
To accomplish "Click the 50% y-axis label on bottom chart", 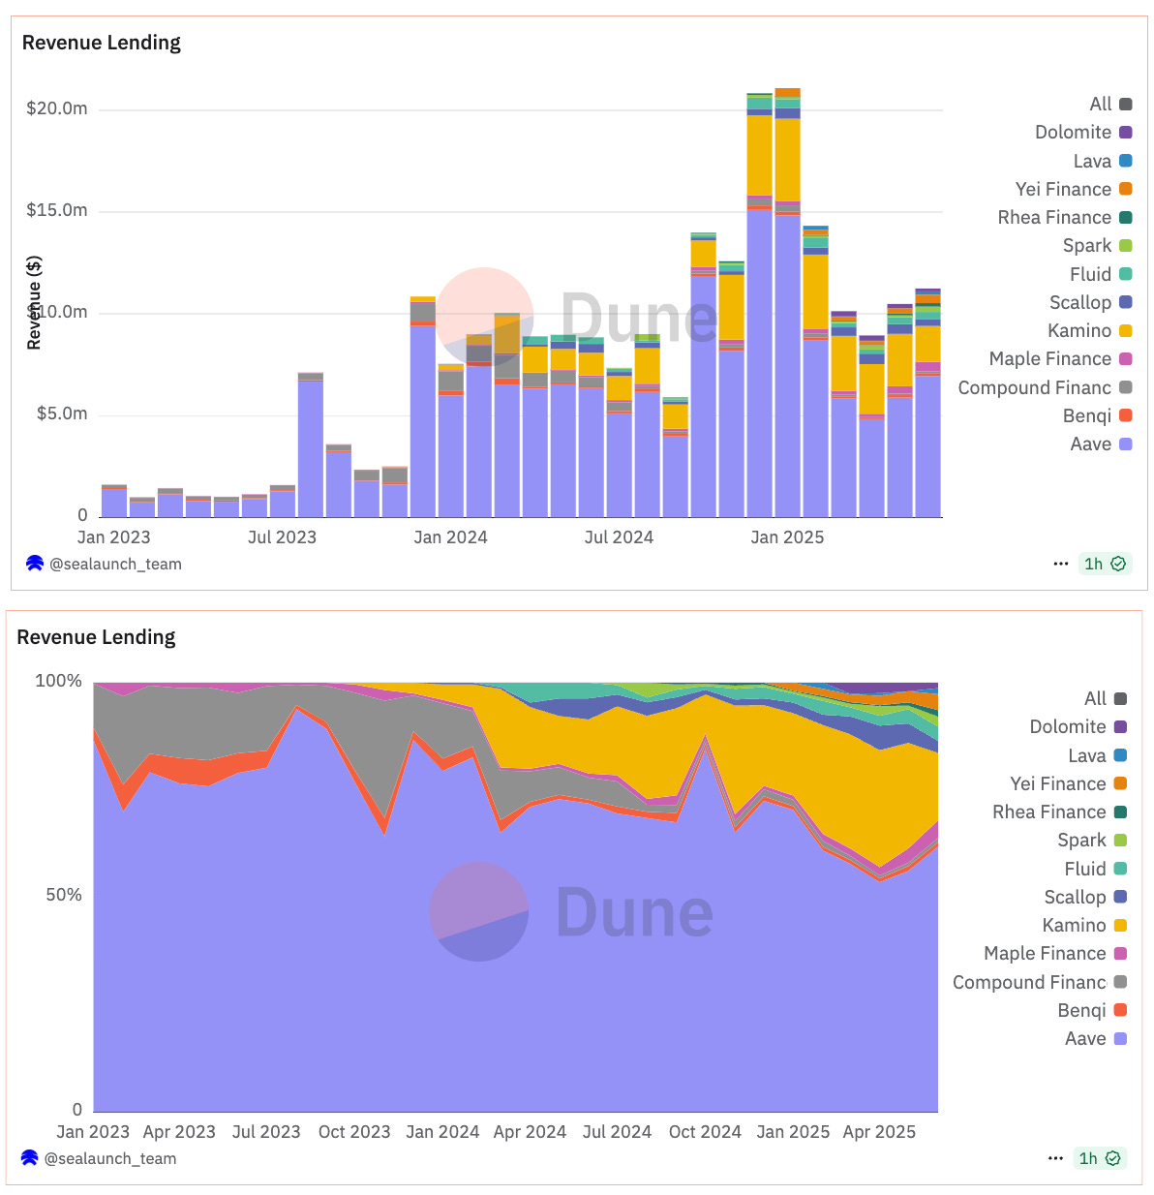I will coord(64,895).
